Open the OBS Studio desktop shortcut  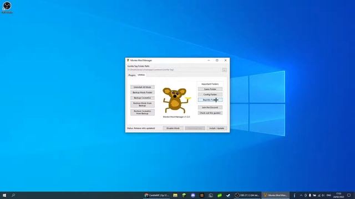(x=7, y=7)
